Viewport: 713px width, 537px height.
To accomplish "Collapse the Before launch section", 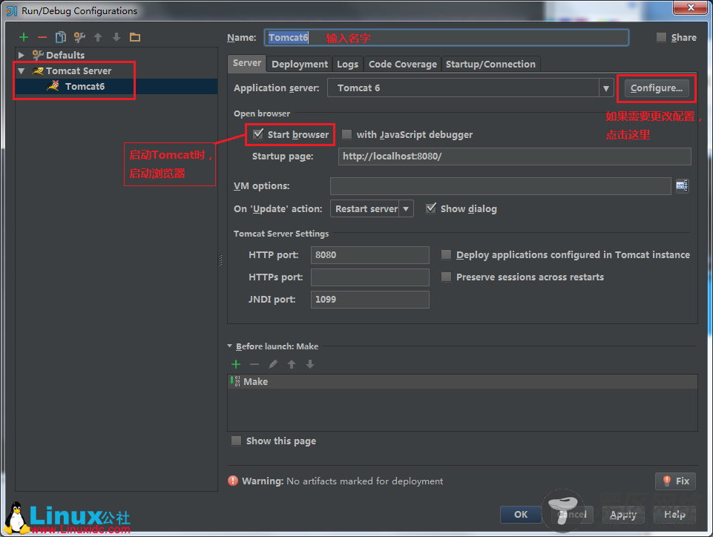I will (230, 346).
